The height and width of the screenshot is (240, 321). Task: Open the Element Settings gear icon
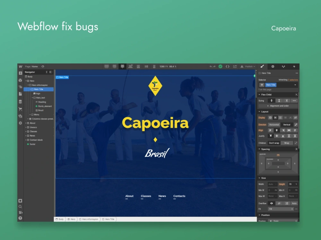(273, 66)
